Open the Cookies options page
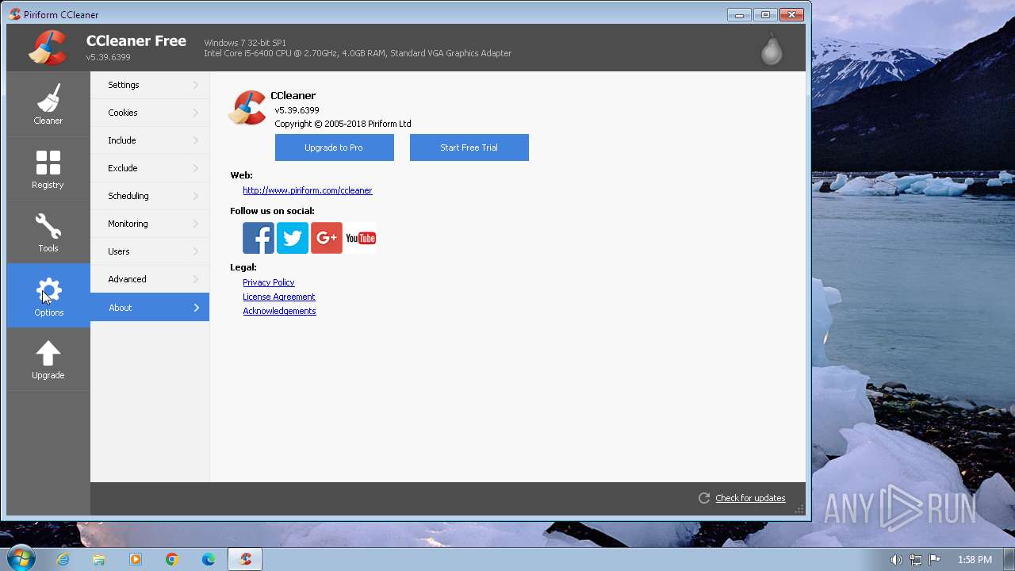This screenshot has width=1015, height=571. [x=150, y=113]
